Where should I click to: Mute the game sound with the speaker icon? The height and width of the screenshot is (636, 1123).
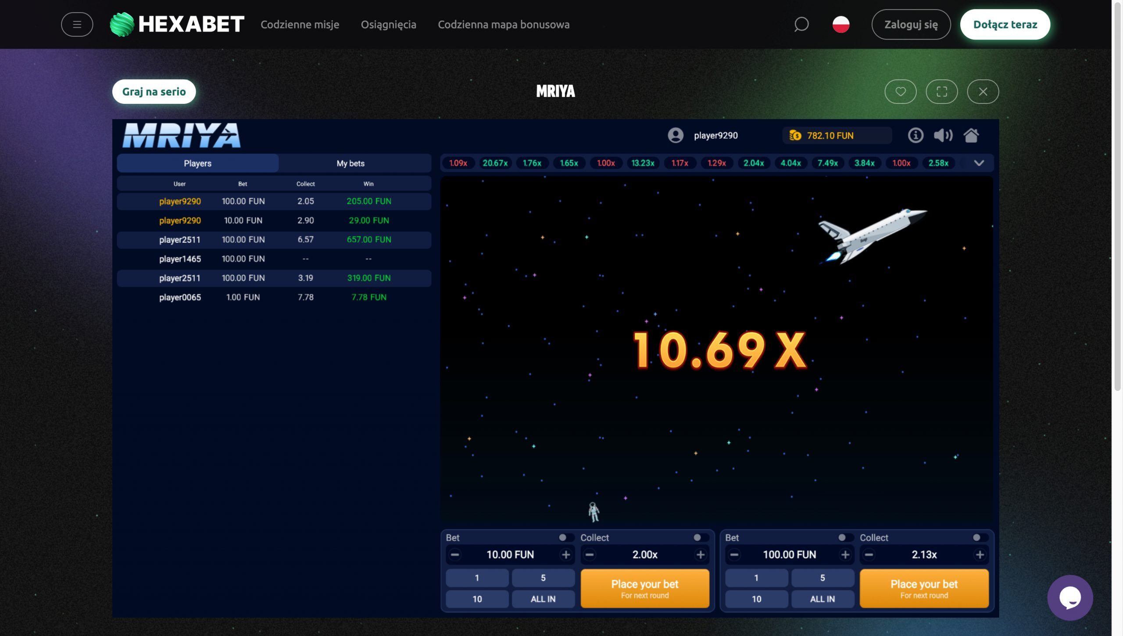point(943,135)
